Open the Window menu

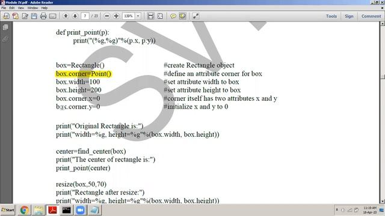pyautogui.click(x=32, y=8)
